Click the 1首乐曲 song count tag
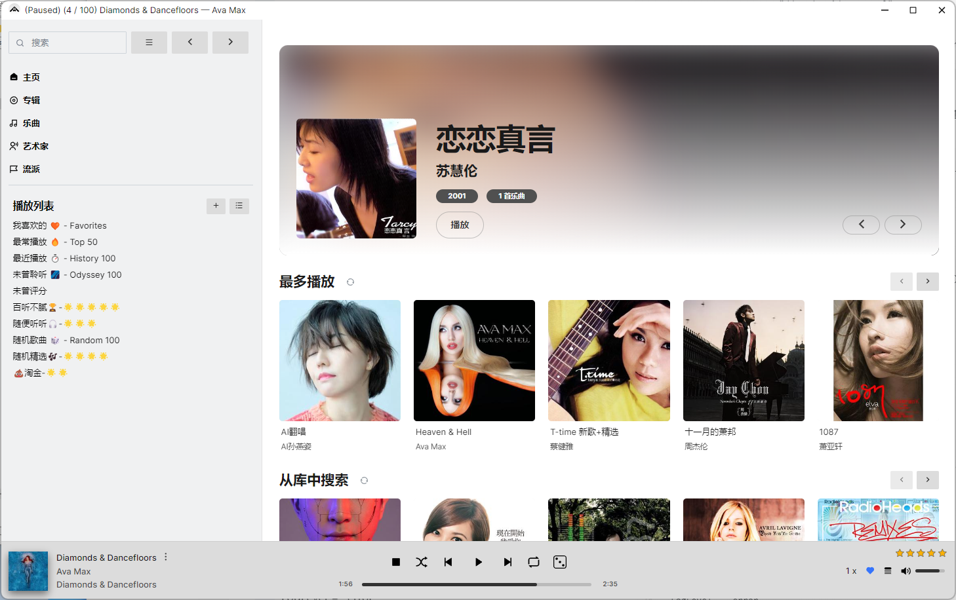 tap(511, 196)
